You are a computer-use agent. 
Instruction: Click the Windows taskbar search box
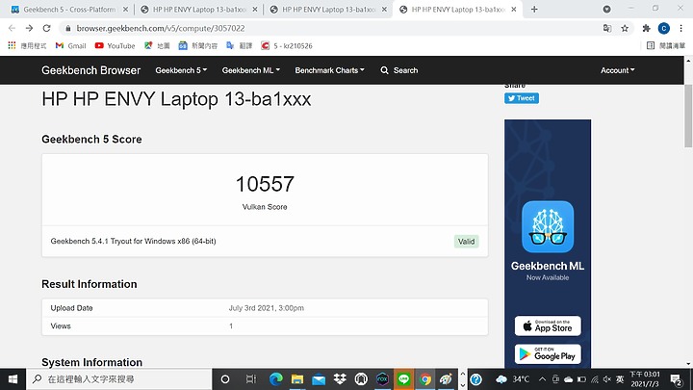click(x=119, y=379)
